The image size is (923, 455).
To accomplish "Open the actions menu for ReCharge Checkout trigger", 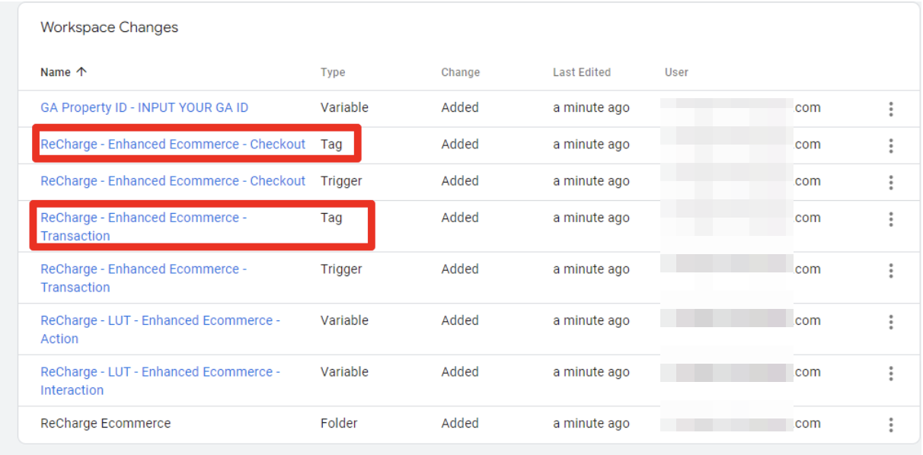I will coord(890,181).
